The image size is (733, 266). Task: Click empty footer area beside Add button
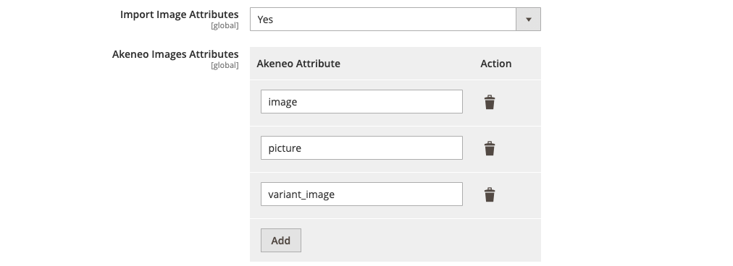[x=421, y=240]
